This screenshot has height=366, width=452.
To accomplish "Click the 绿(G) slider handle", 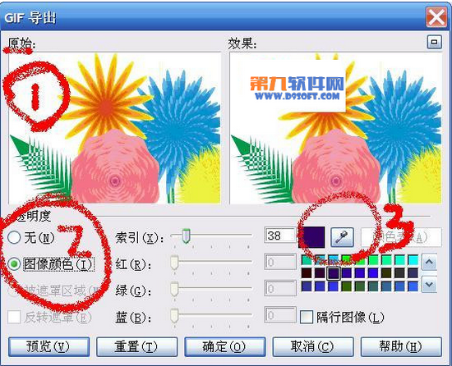I will (x=174, y=289).
